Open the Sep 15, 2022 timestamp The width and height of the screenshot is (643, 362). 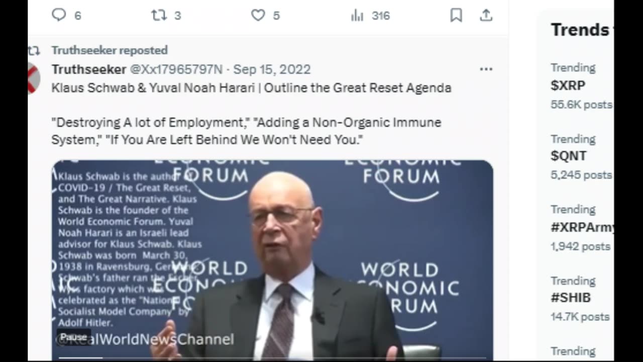coord(272,69)
